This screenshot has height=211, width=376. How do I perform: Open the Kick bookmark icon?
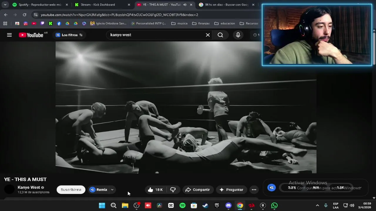click(51, 23)
